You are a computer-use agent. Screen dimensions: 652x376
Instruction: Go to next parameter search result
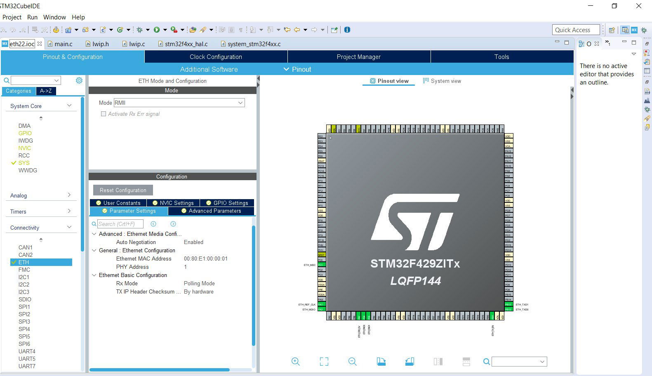[x=173, y=224]
